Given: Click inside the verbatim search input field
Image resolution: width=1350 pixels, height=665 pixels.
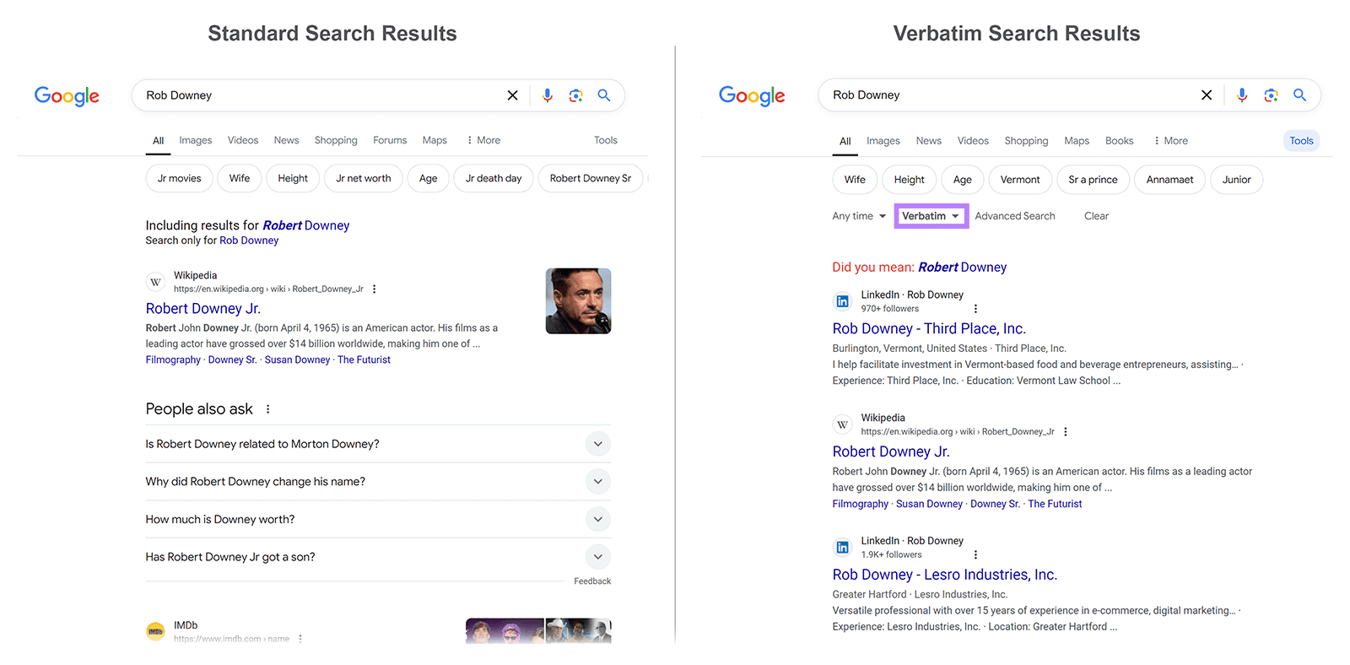Looking at the screenshot, I should [970, 95].
